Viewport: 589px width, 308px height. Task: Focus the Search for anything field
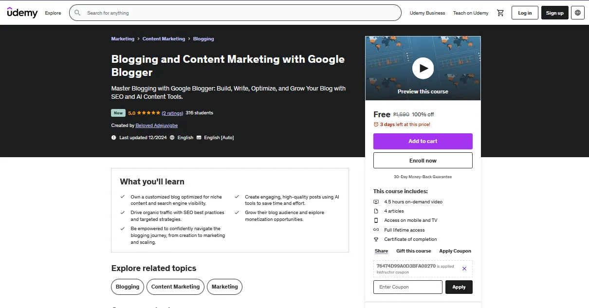235,13
